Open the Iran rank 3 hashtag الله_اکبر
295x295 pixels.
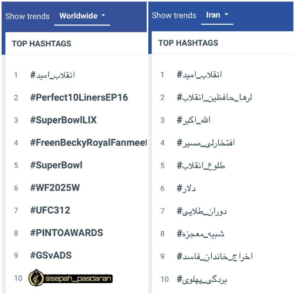[x=193, y=120]
